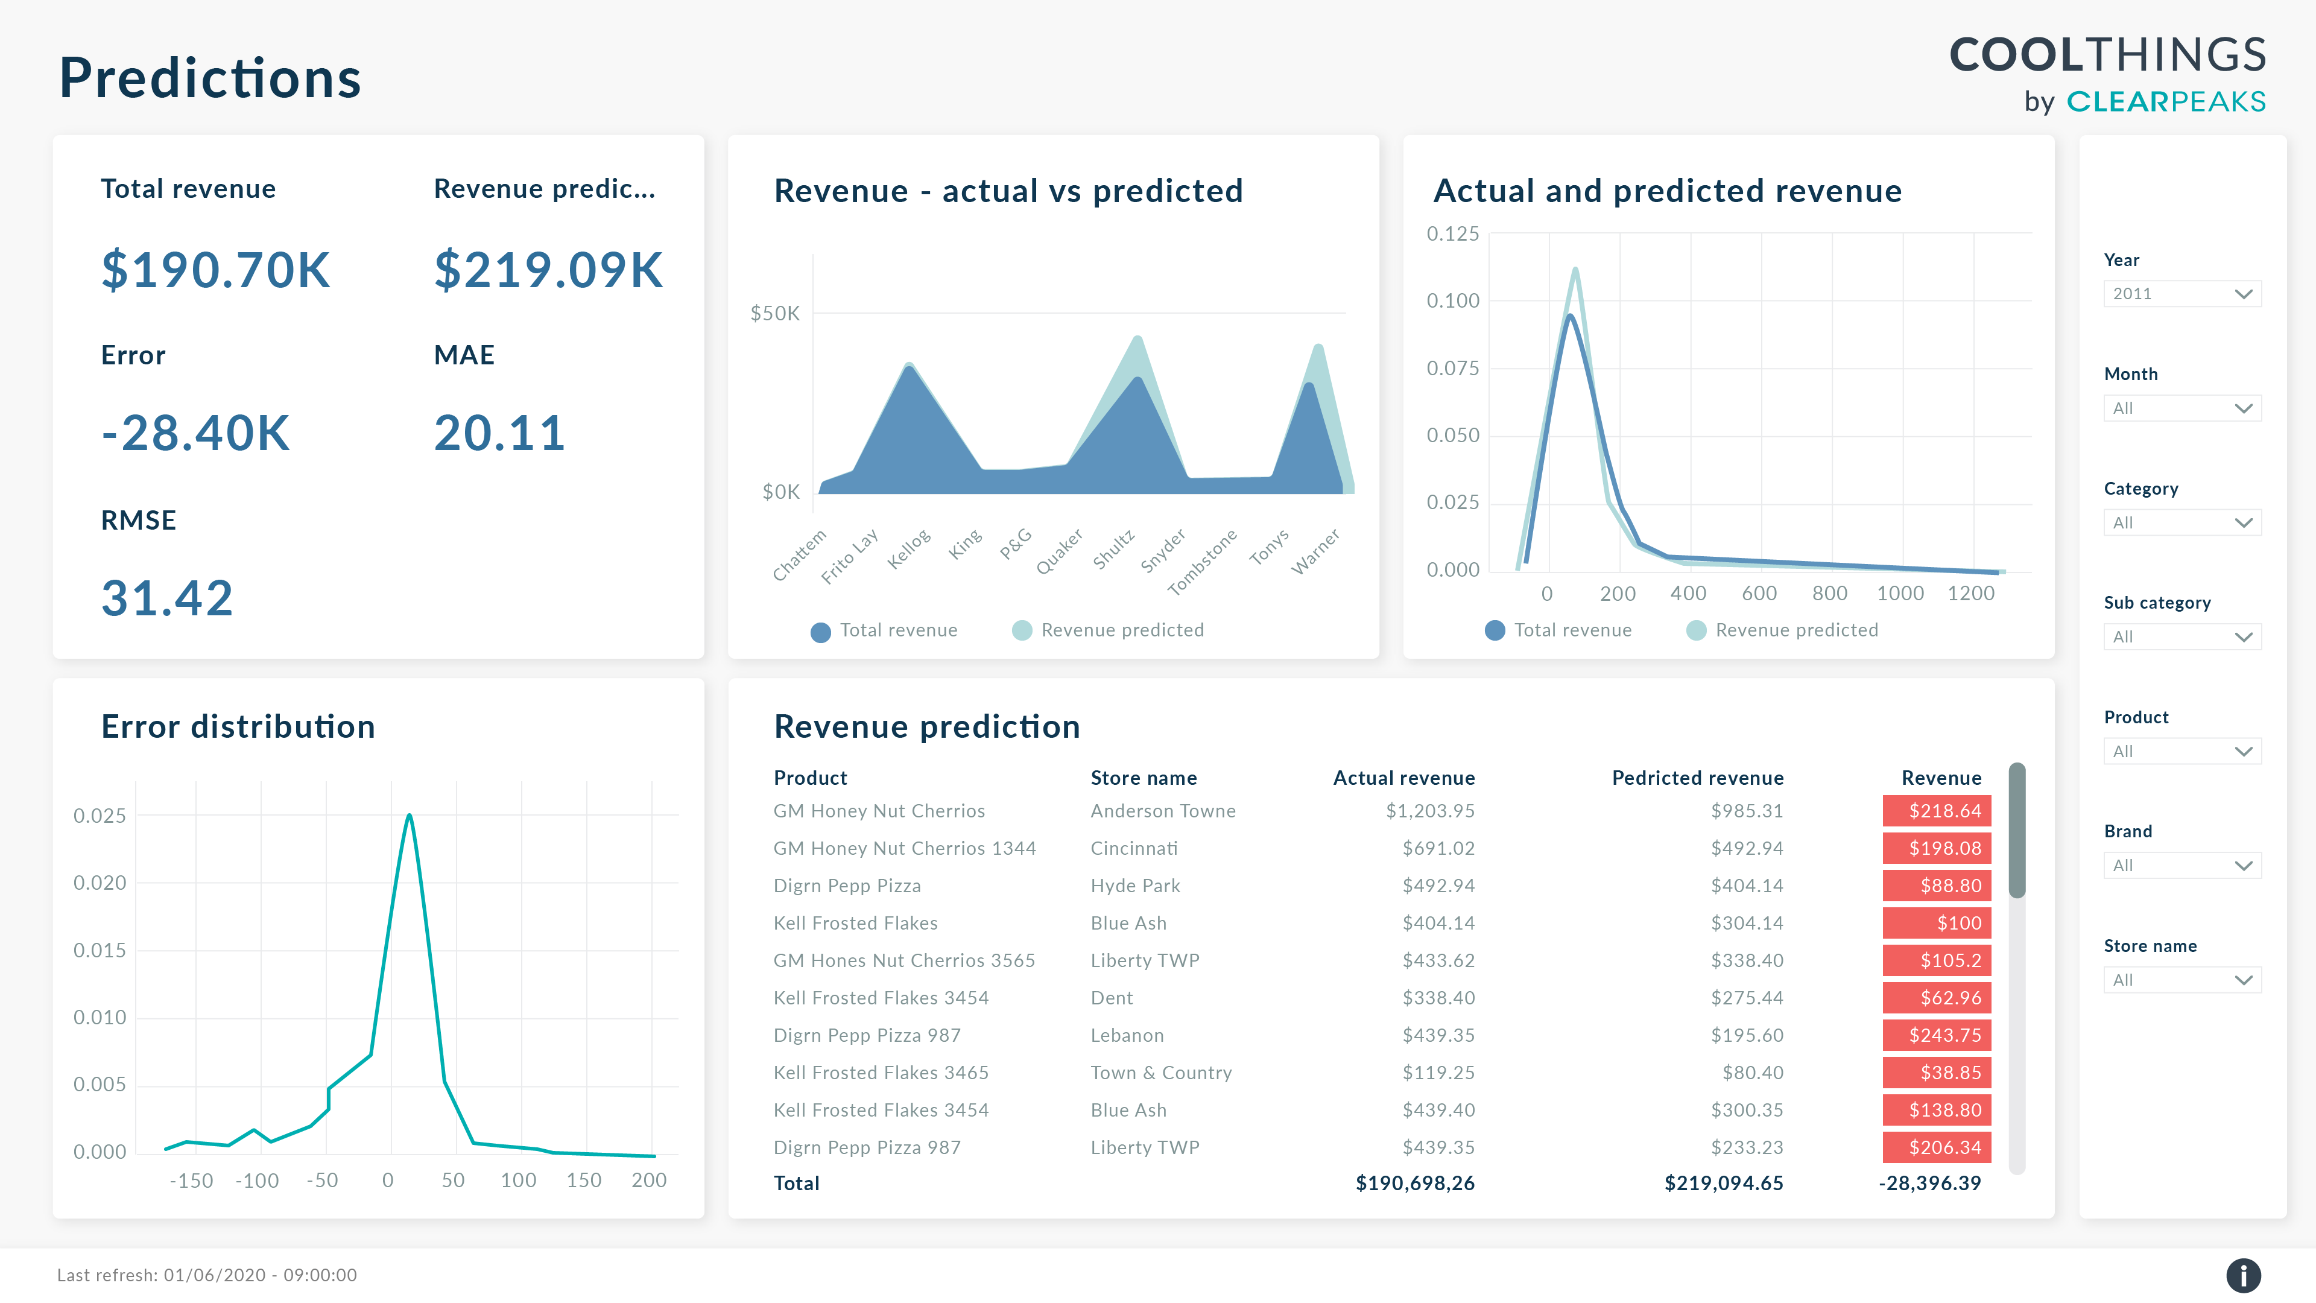Click the 31.42 RMSE KPI value
Screen dimensions: 2316x1303
coord(167,599)
